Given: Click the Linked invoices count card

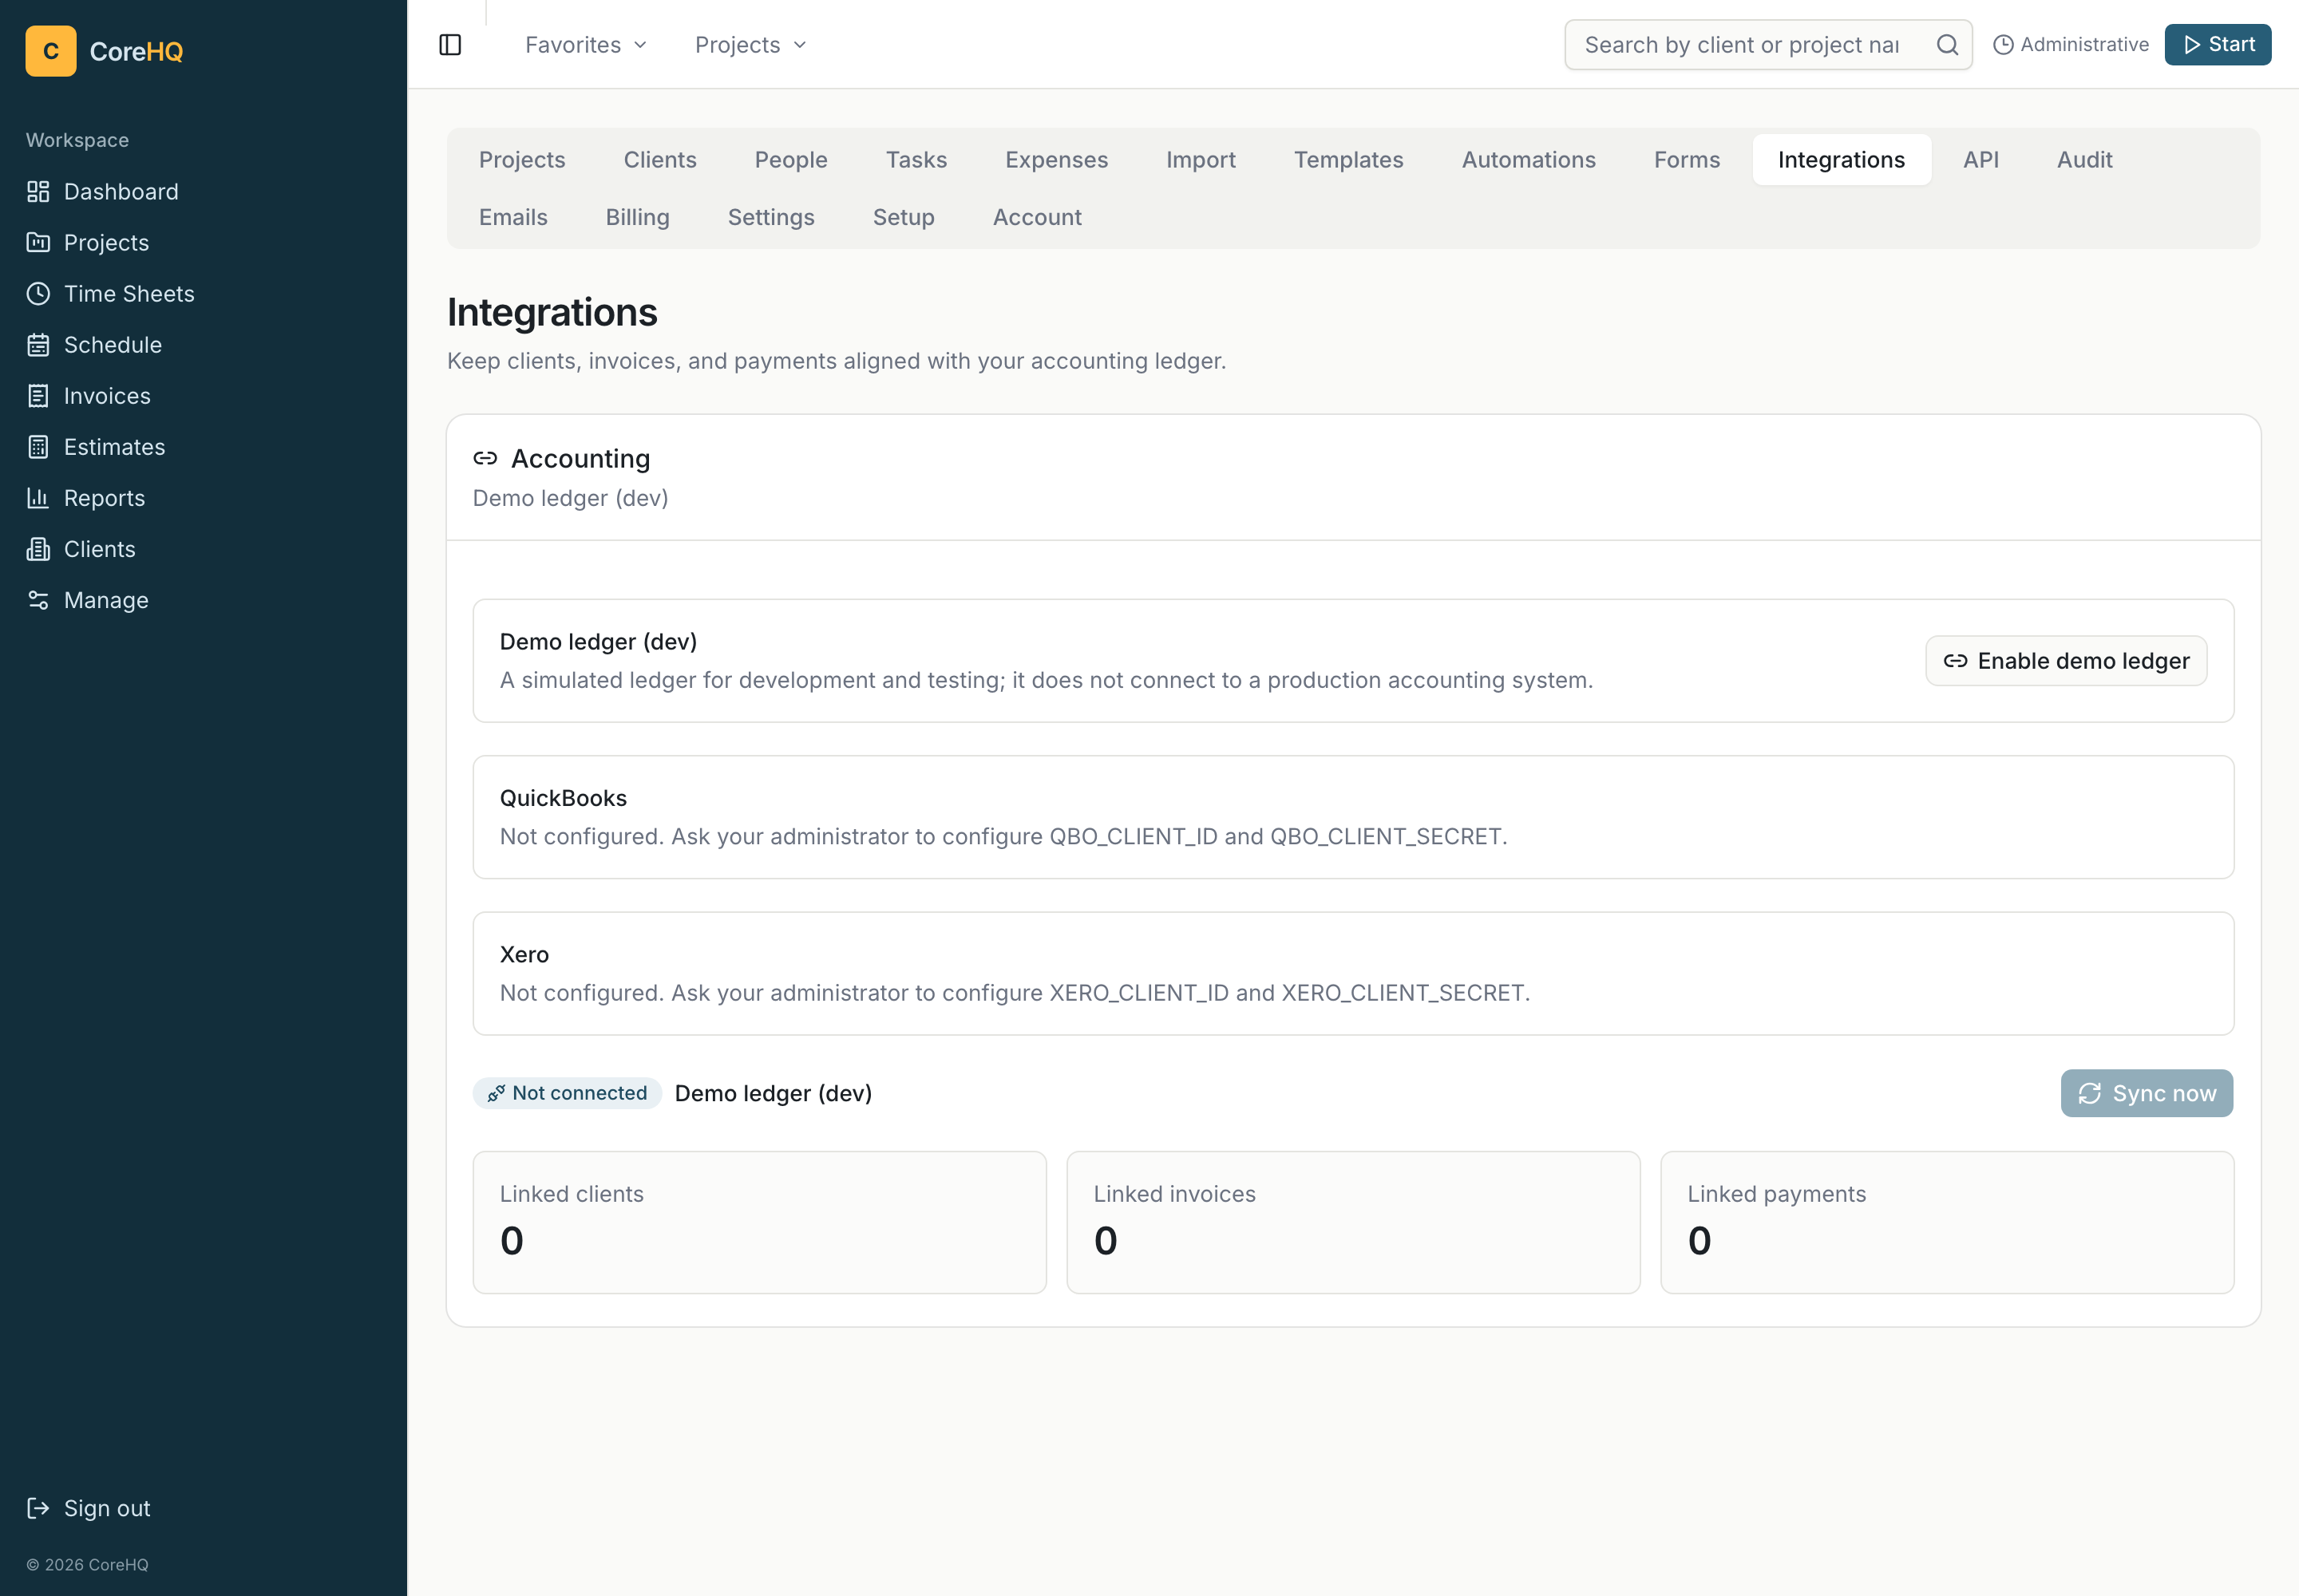Looking at the screenshot, I should click(1352, 1222).
